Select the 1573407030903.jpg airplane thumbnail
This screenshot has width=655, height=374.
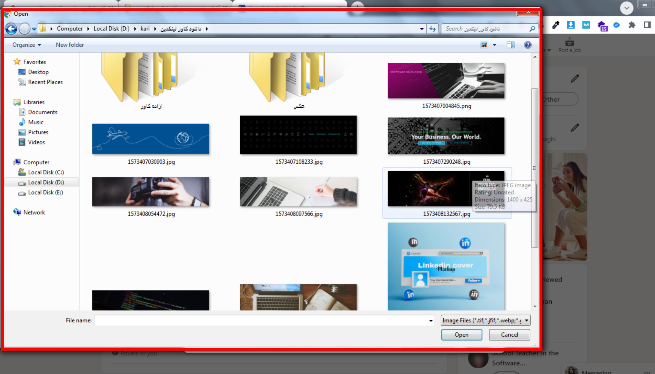click(150, 139)
